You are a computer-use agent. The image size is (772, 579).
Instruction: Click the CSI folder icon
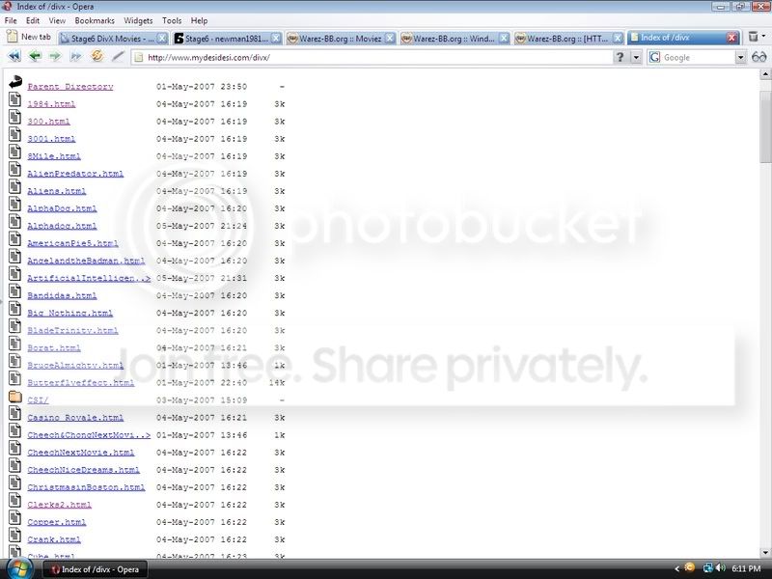[x=15, y=397]
